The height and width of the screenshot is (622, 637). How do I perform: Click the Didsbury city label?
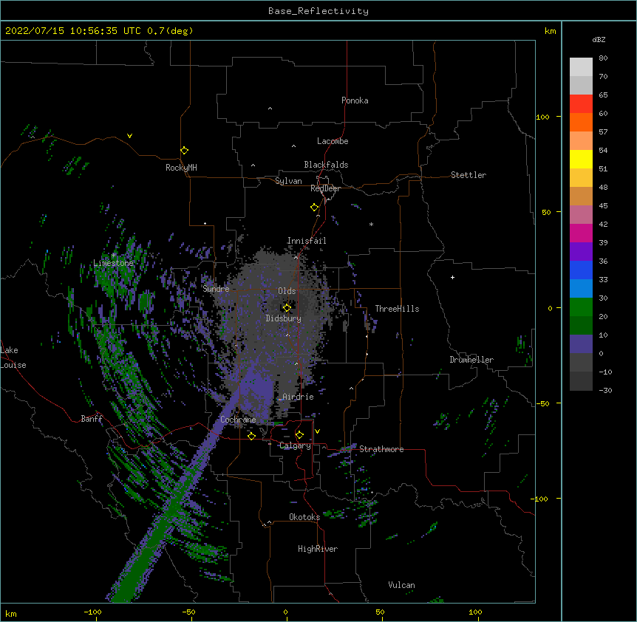coord(284,318)
